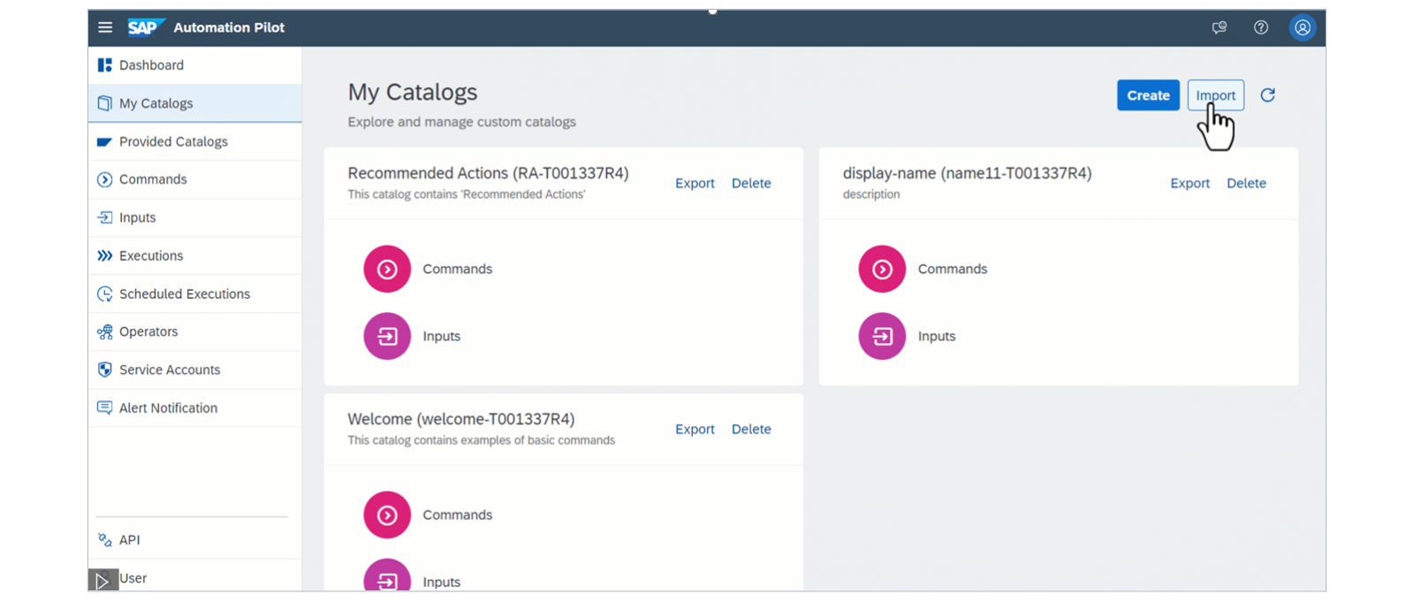Open the User sidebar entry
Viewport: 1414px width, 601px height.
pyautogui.click(x=194, y=576)
